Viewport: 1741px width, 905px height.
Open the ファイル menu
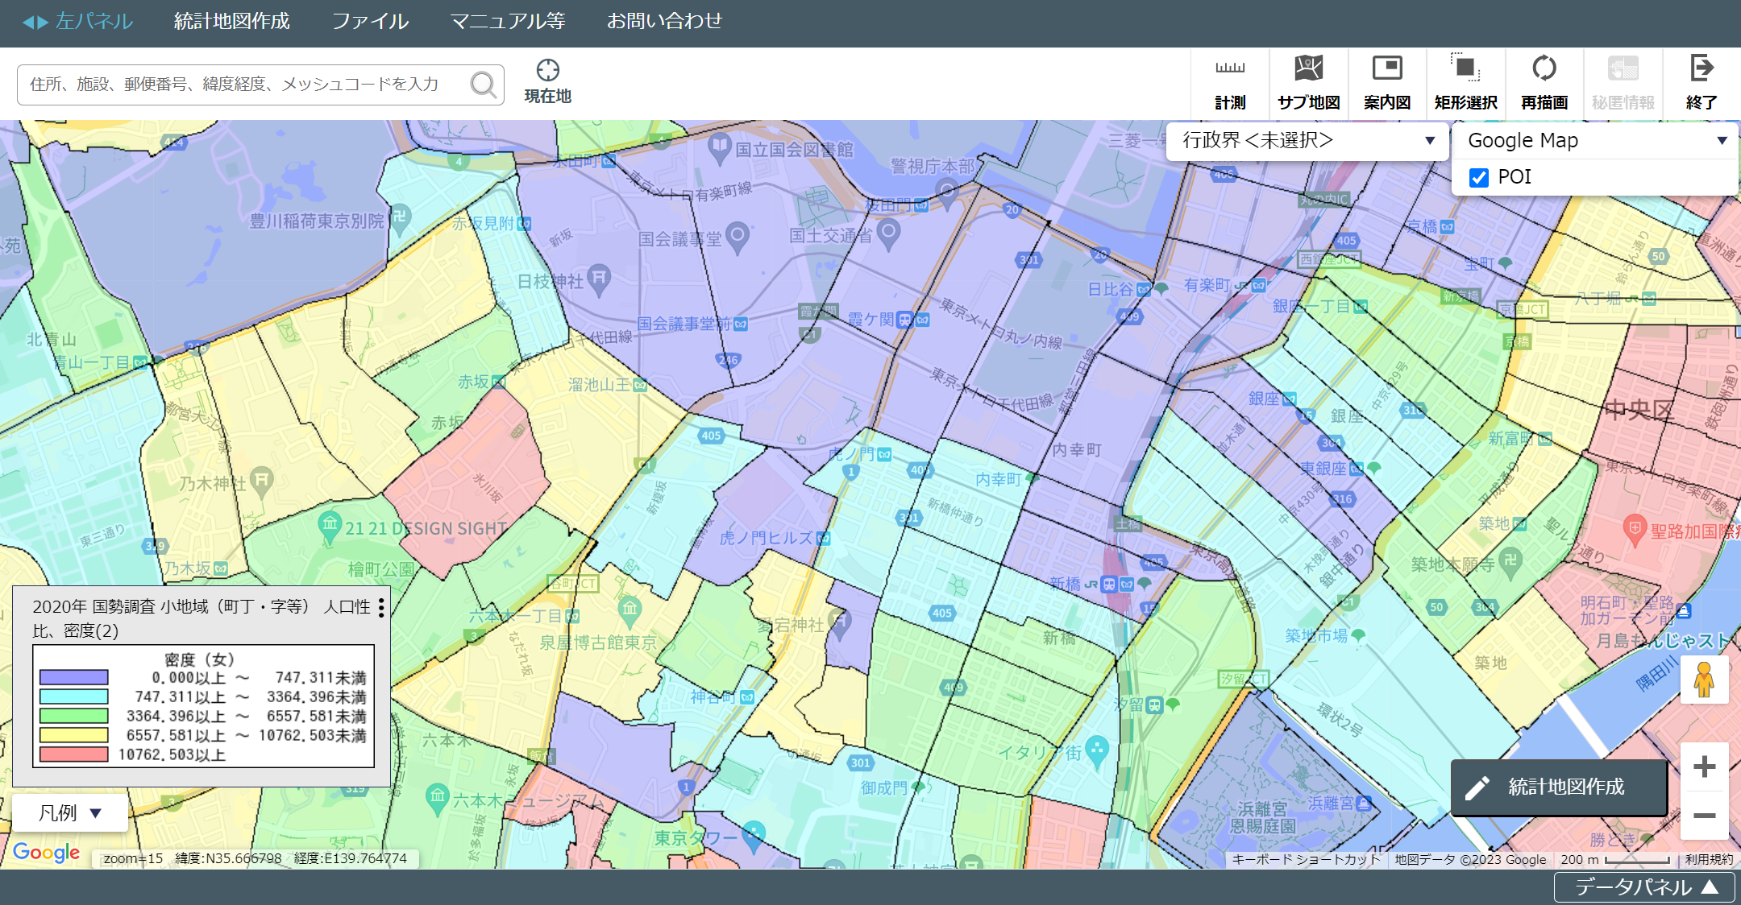[x=370, y=22]
